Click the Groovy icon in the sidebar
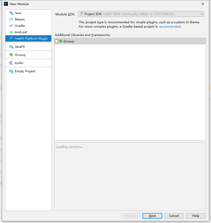This screenshot has width=211, height=223. pyautogui.click(x=11, y=55)
